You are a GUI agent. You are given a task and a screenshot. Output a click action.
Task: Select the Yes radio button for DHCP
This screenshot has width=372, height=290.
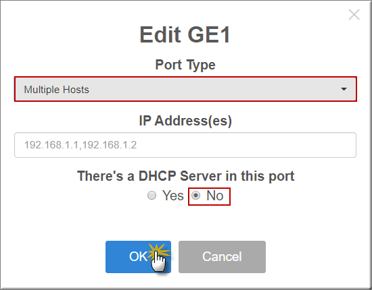[152, 196]
